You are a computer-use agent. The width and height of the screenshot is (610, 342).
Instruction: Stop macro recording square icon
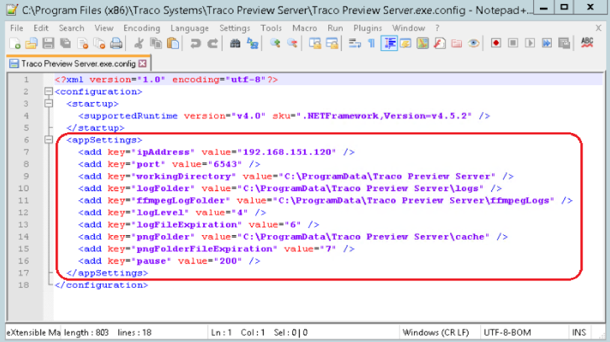click(x=513, y=43)
